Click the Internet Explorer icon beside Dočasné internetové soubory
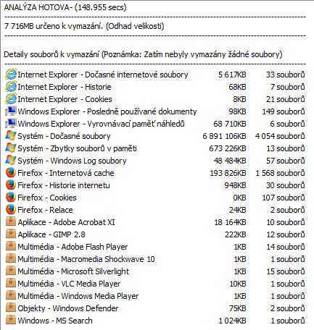The image size is (314, 330). click(x=11, y=75)
